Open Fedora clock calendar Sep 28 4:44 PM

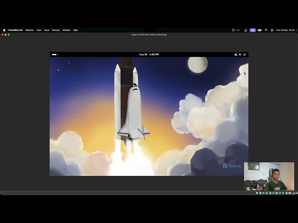coord(149,54)
